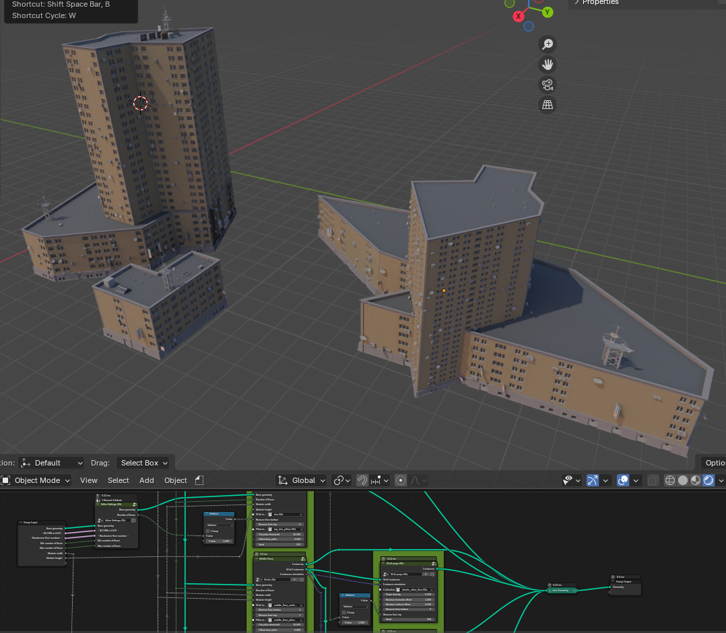Open the Add menu

pos(146,480)
